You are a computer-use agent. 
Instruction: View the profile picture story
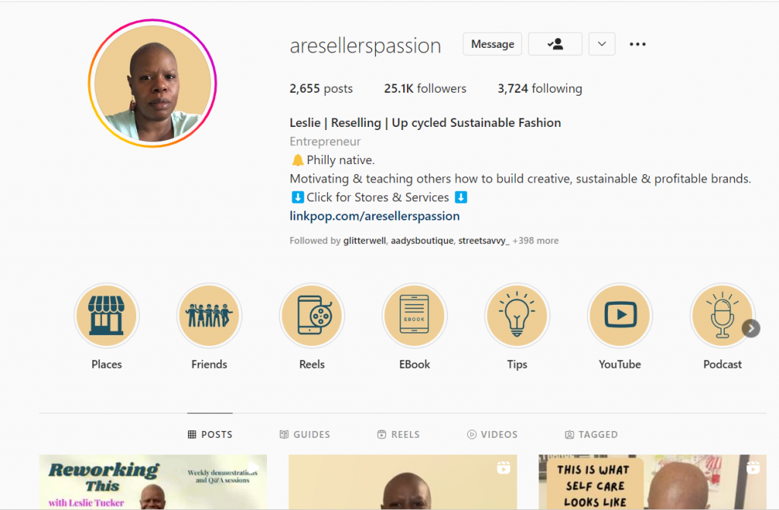pyautogui.click(x=152, y=84)
